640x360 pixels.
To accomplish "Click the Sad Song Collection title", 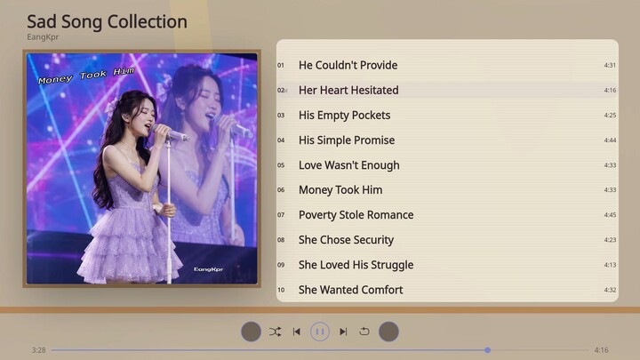I will [x=107, y=21].
